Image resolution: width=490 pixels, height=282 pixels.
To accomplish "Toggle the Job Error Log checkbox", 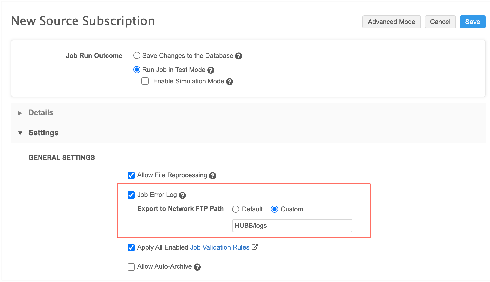I will click(x=131, y=195).
